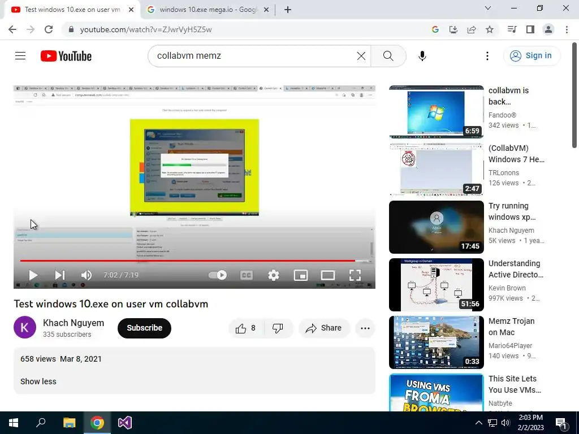Open Google icon in address bar

tap(435, 29)
